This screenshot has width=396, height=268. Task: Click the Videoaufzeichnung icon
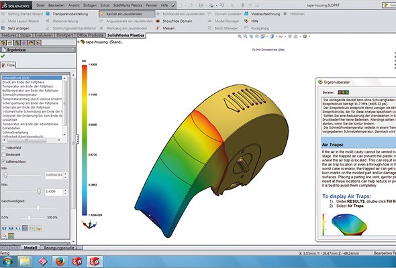(246, 14)
